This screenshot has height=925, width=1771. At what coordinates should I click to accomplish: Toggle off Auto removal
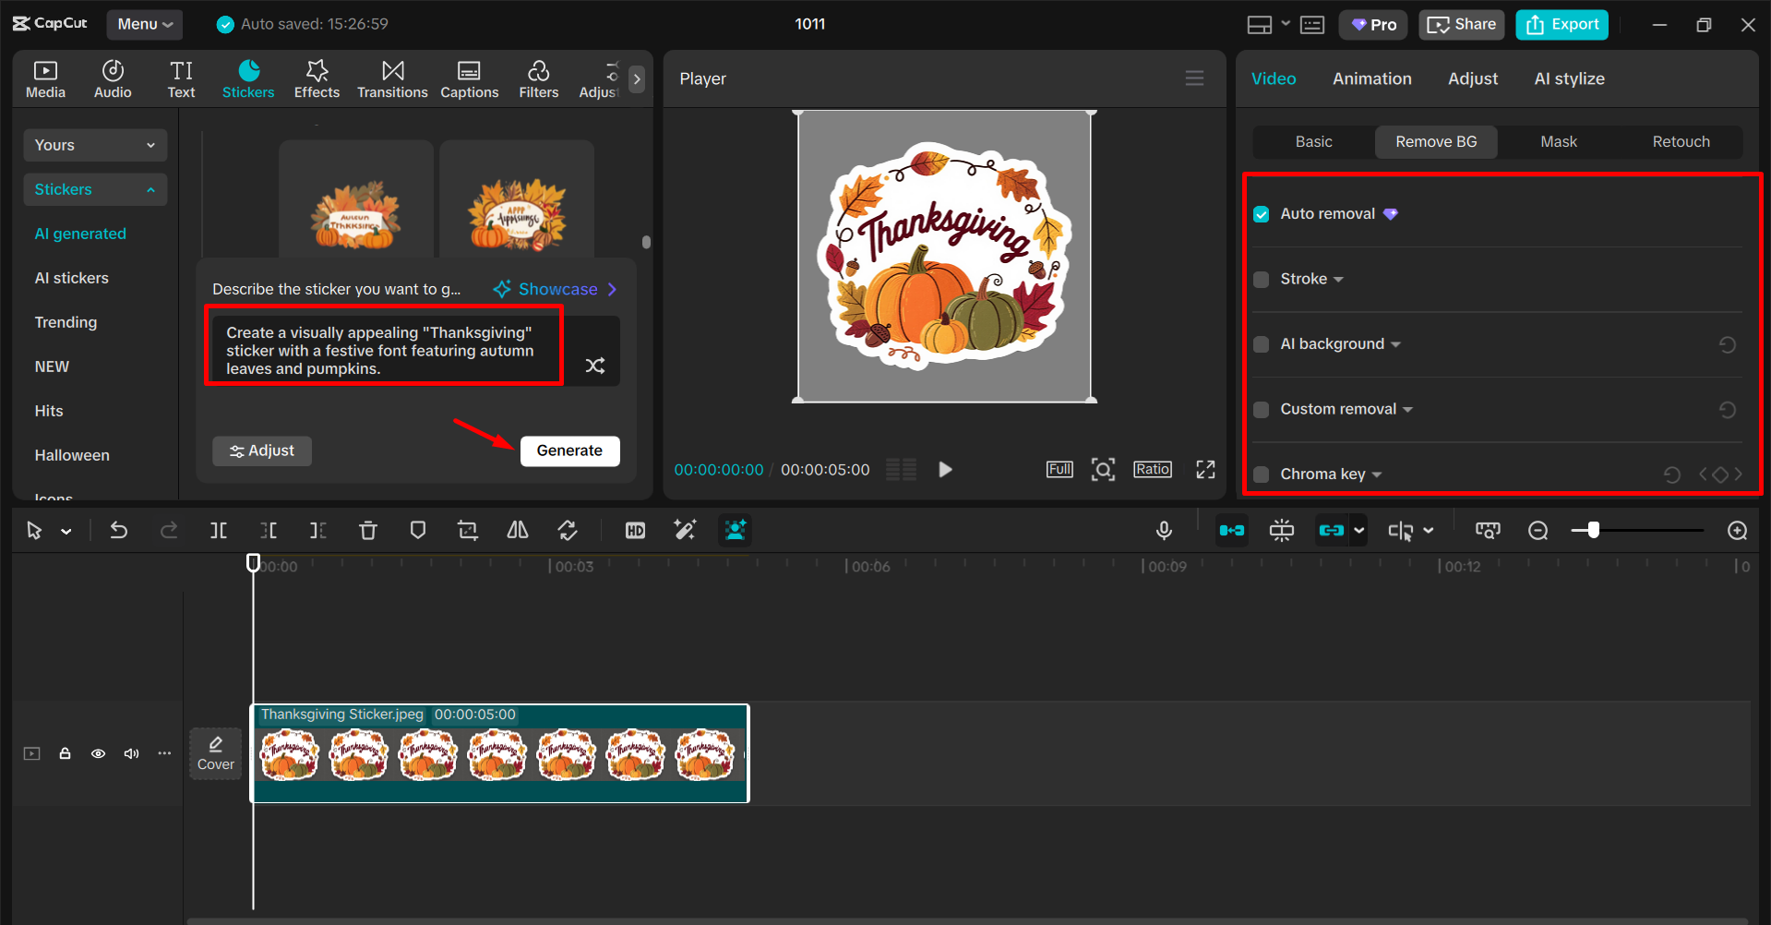coord(1261,213)
